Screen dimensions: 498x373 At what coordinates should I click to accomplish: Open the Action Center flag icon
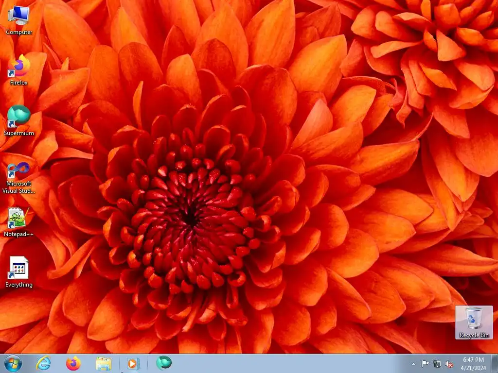click(x=425, y=364)
